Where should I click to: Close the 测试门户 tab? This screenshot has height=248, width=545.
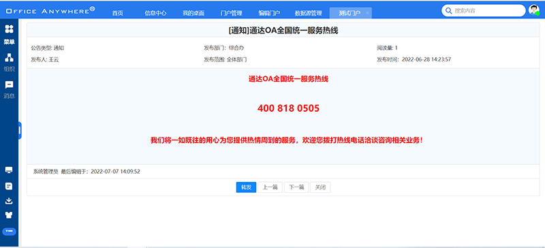coord(367,13)
